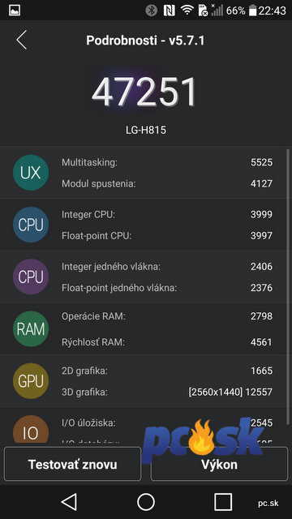Screen dimensions: 292x519
Task: Tap the Wi-Fi status bar icon
Action: coord(187,11)
